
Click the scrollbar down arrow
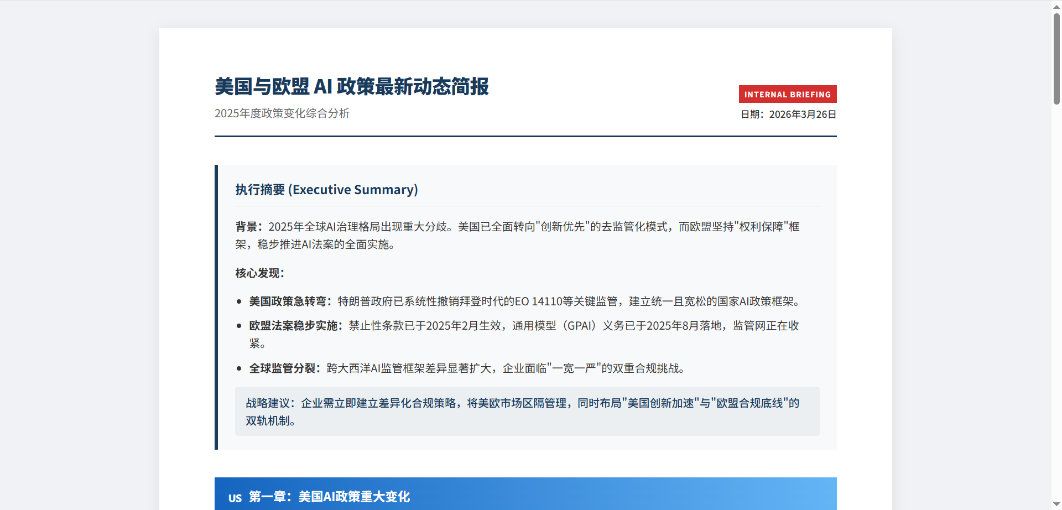coord(1056,505)
